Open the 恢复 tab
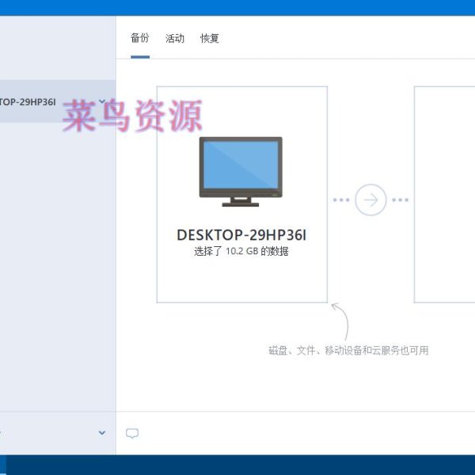The image size is (475, 475). 210,38
